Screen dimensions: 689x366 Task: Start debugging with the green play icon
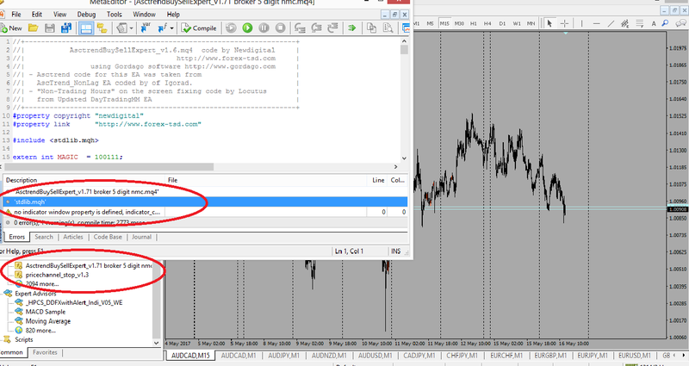[x=247, y=28]
